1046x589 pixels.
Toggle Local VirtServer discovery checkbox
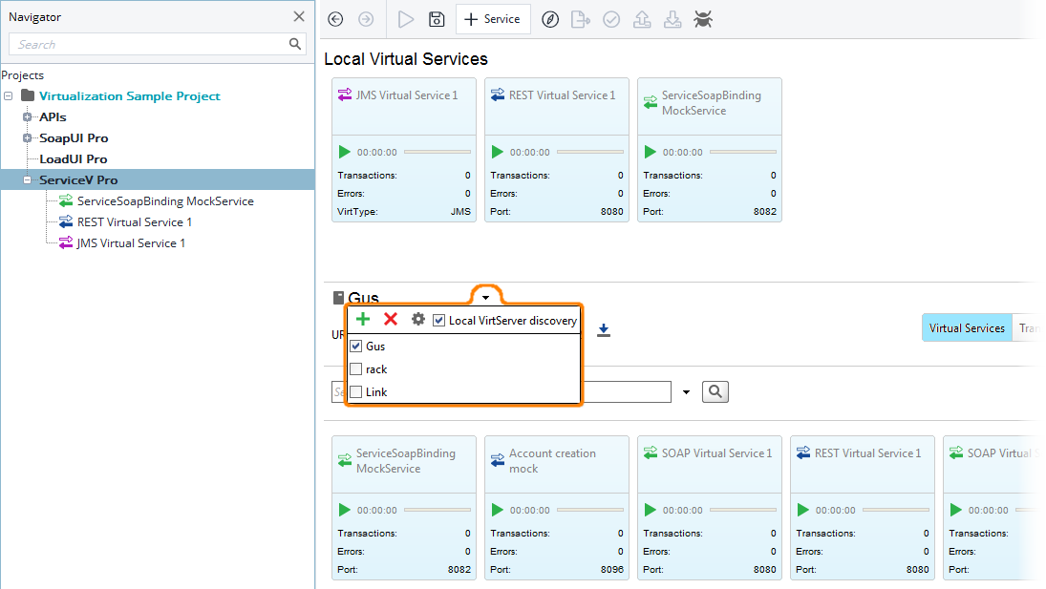point(439,321)
